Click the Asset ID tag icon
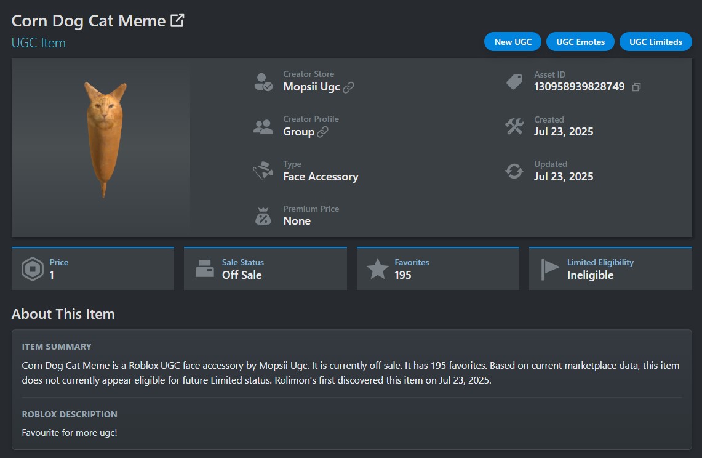The width and height of the screenshot is (702, 458). tap(514, 81)
